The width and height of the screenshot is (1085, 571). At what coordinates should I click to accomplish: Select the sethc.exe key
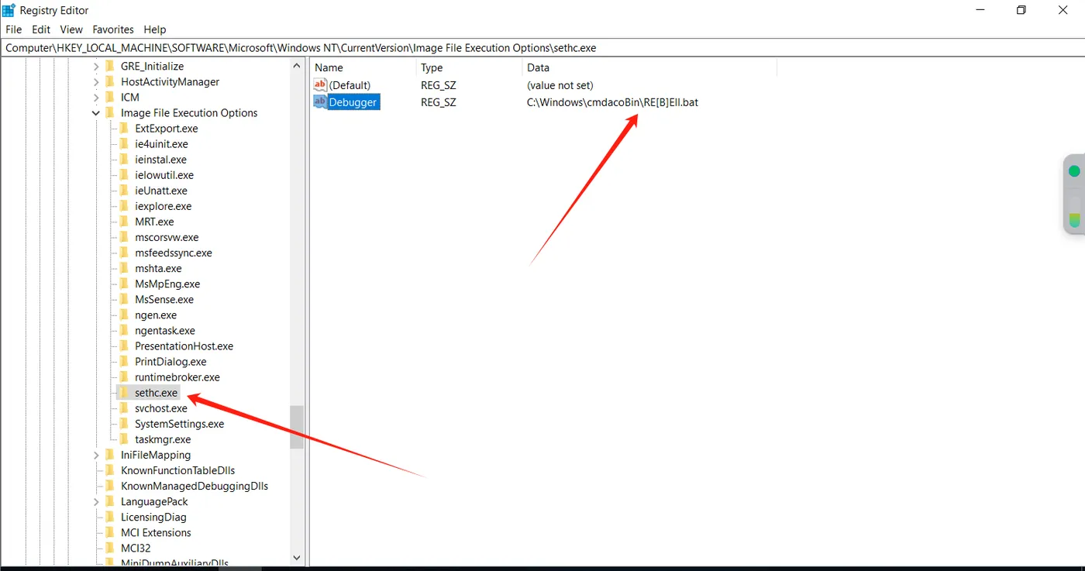coord(156,393)
